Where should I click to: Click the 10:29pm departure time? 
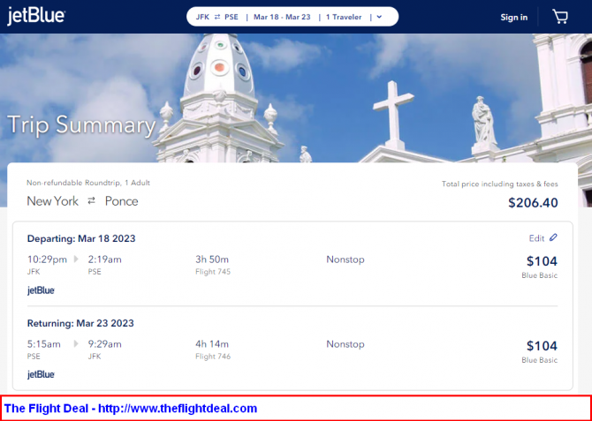point(47,259)
